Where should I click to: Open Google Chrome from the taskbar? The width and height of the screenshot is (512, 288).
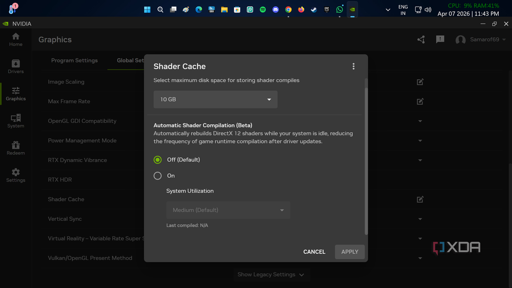click(288, 9)
